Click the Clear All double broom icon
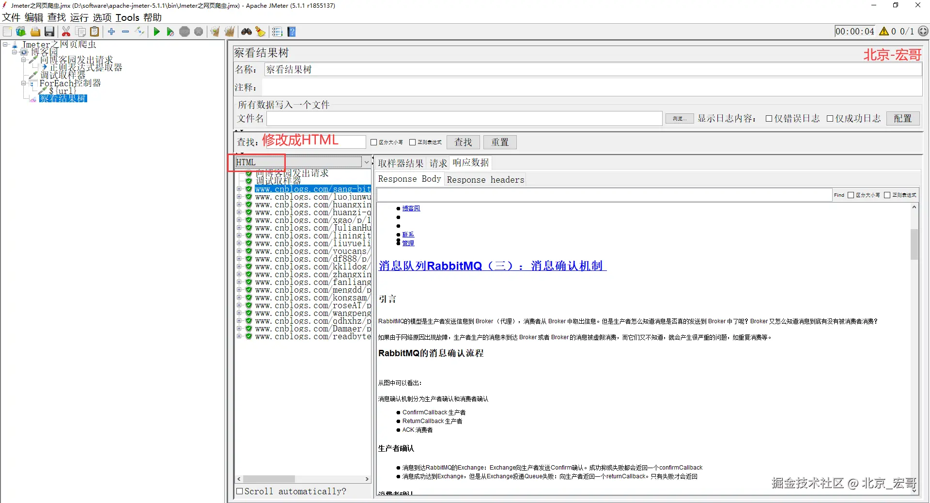The height and width of the screenshot is (503, 930). (x=230, y=31)
